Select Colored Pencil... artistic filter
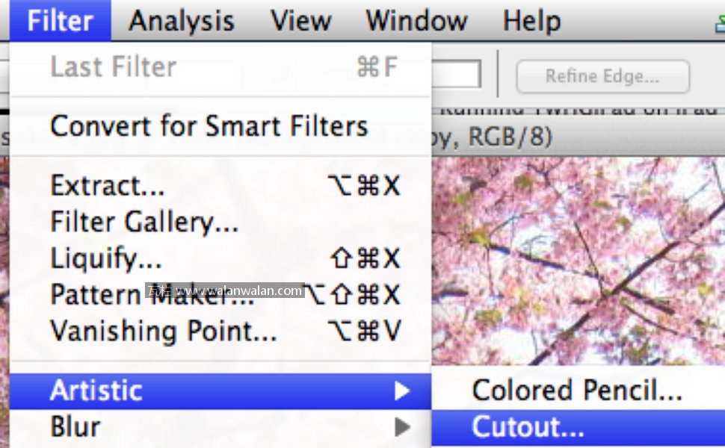The image size is (725, 448). coord(577,391)
